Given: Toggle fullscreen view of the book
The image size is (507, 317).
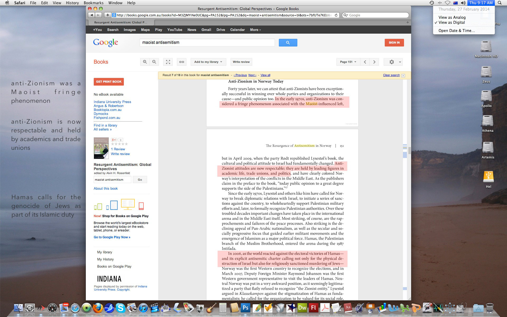Looking at the screenshot, I should (168, 62).
